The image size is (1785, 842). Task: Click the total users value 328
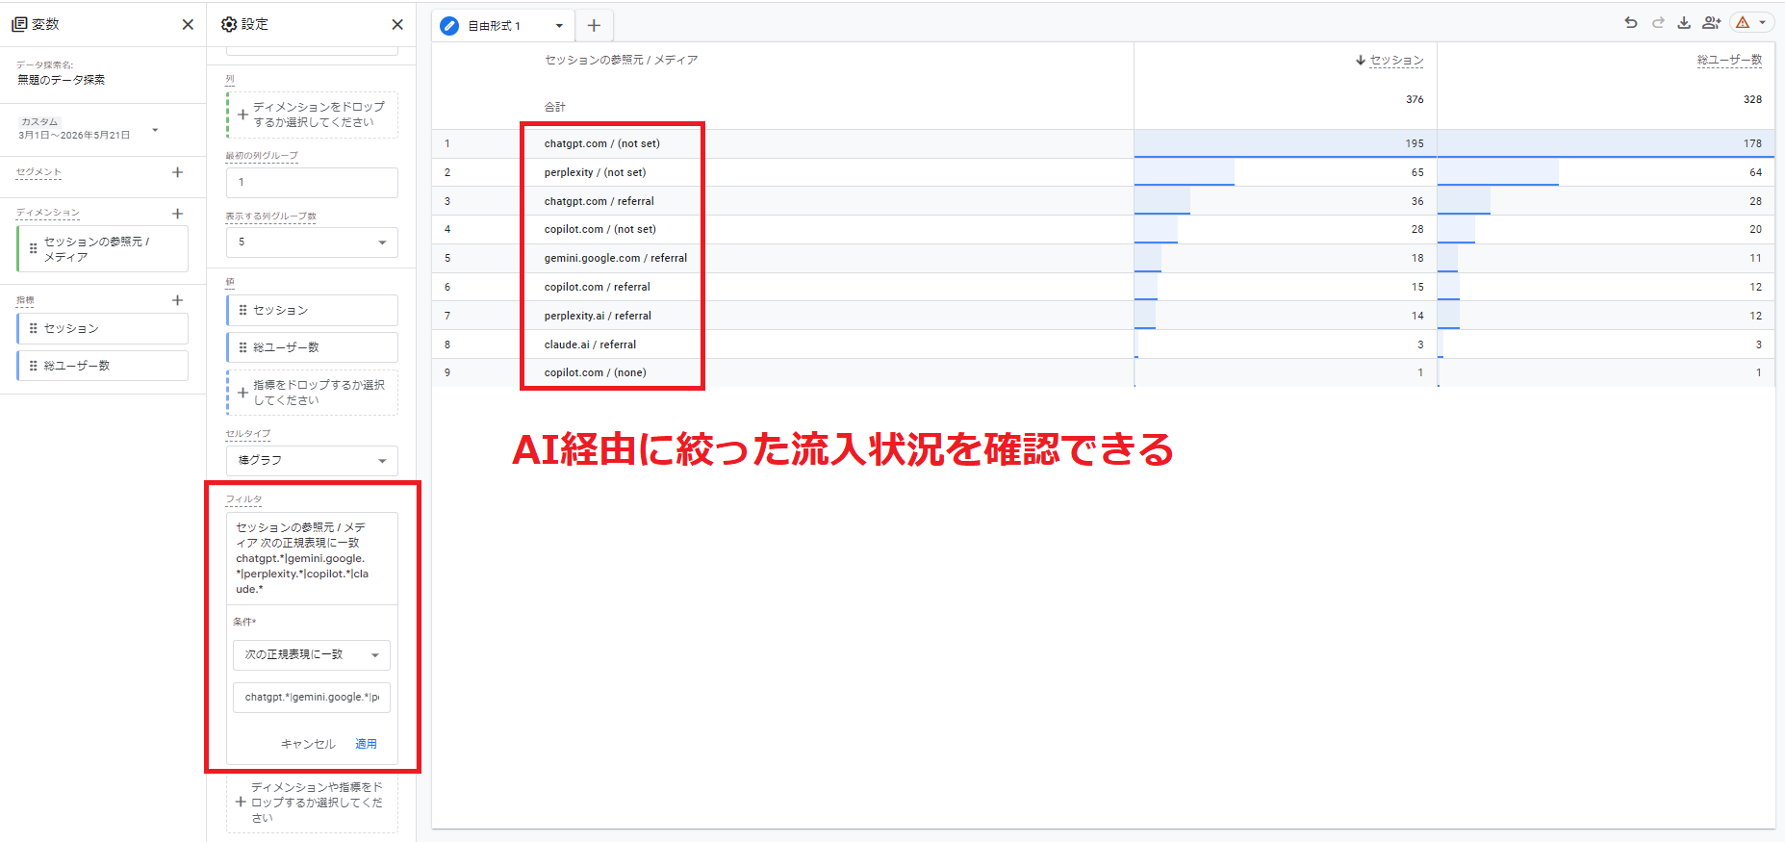coord(1752,100)
